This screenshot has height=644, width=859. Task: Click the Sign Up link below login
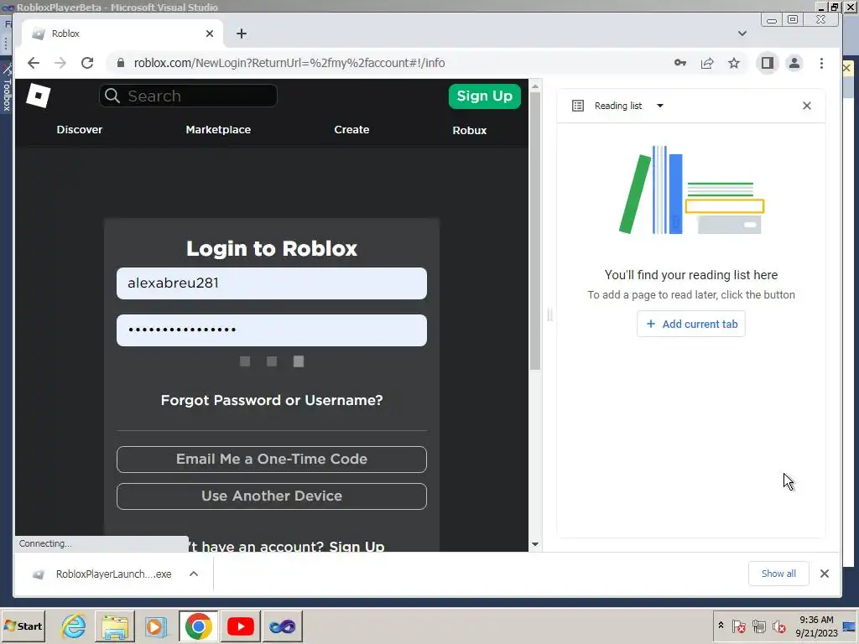357,547
